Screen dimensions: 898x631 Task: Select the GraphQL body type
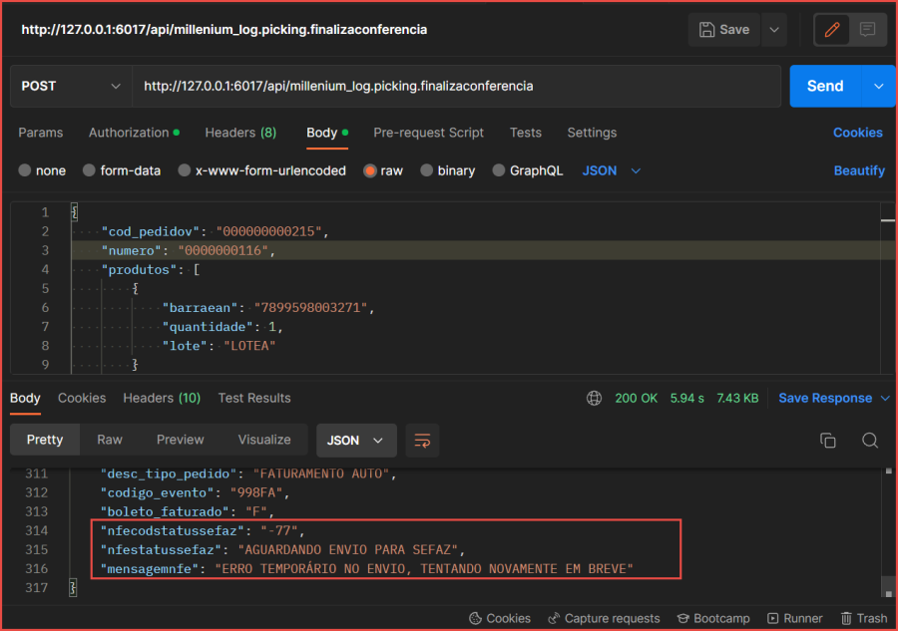528,170
